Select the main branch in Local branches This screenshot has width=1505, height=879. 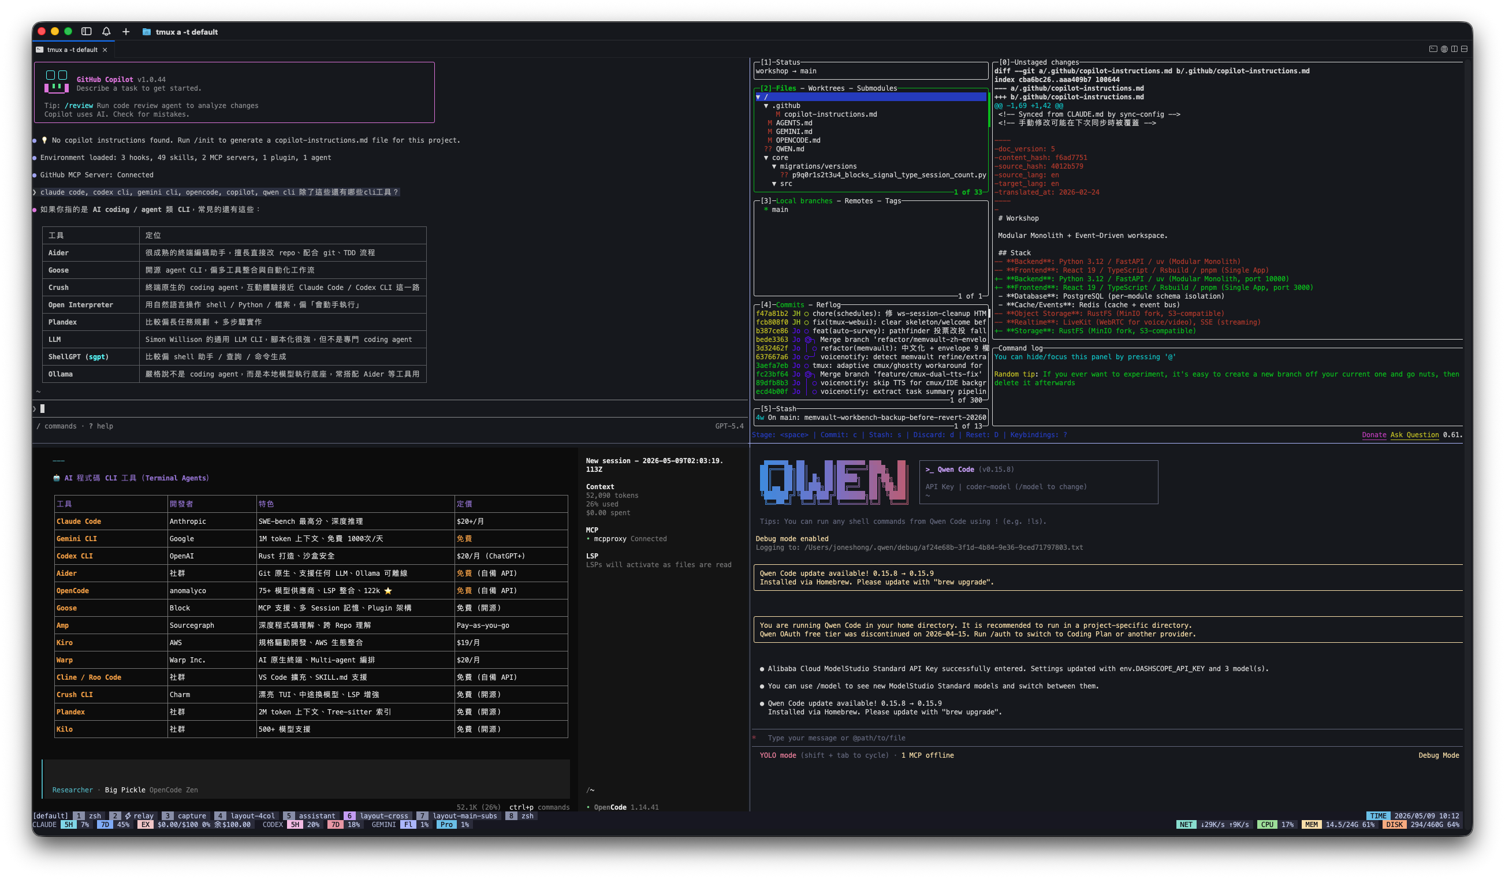[x=780, y=210]
